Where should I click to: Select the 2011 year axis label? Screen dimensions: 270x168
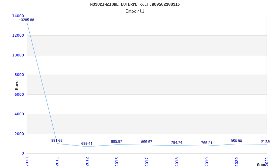[57, 162]
